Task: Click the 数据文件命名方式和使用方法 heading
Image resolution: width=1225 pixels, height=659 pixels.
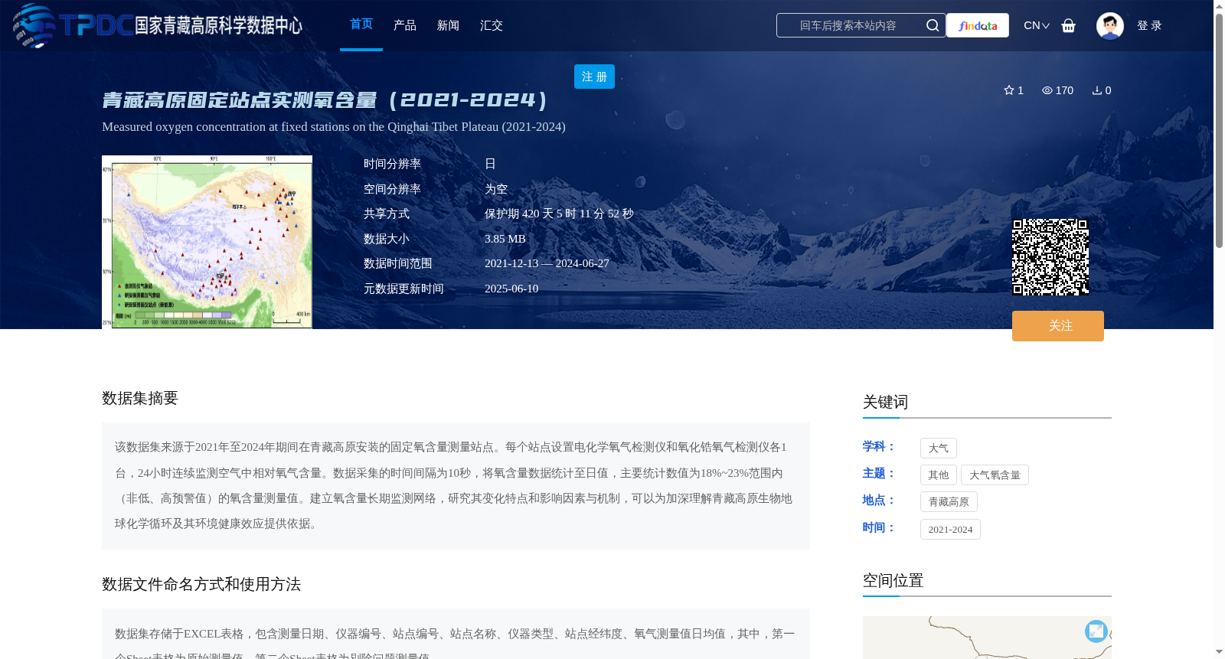Action: point(201,584)
